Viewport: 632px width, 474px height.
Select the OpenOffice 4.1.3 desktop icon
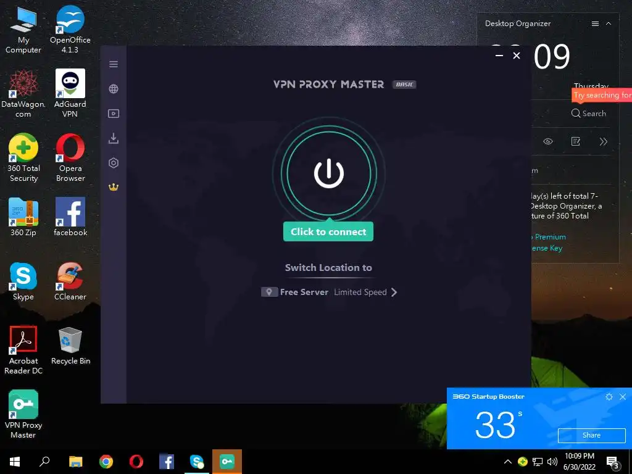coord(70,30)
